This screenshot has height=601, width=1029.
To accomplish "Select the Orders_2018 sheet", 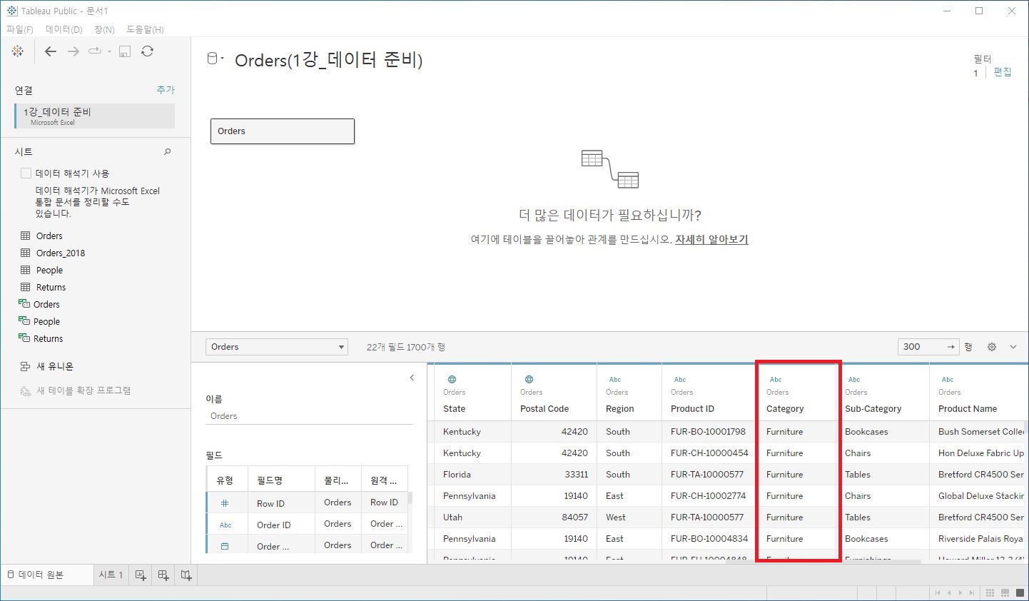I will pyautogui.click(x=61, y=253).
